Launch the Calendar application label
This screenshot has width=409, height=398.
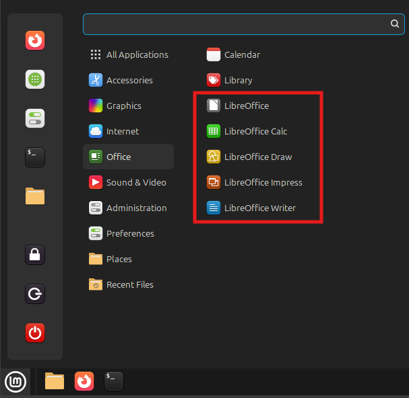pyautogui.click(x=242, y=55)
